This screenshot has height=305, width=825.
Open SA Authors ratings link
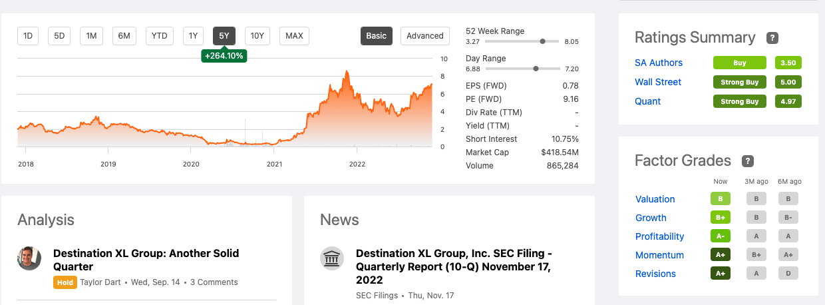pos(659,63)
